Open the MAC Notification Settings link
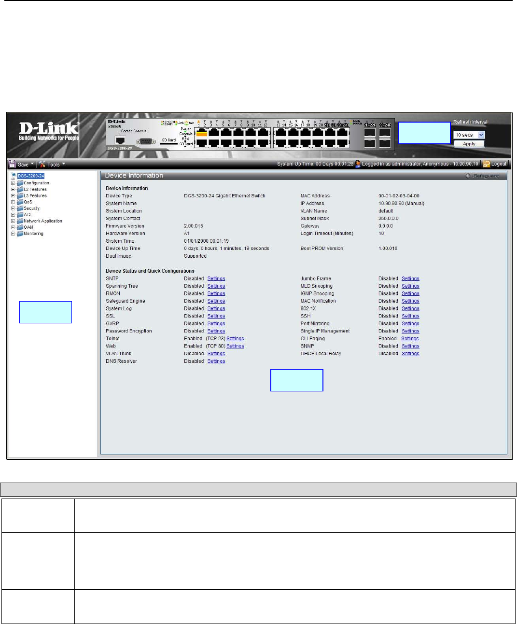 pyautogui.click(x=410, y=301)
